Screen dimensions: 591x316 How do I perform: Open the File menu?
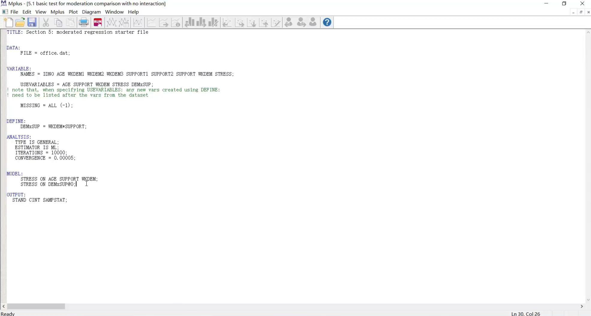(14, 12)
